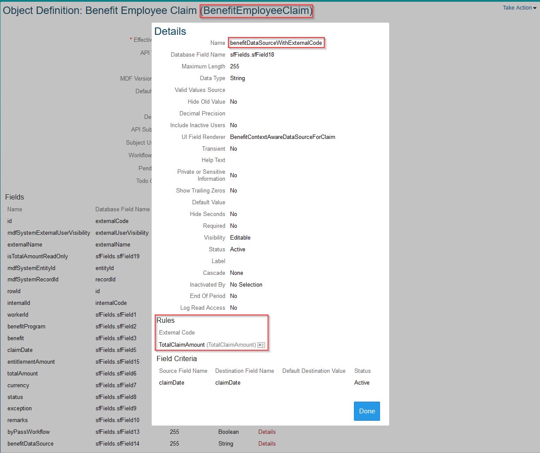Open Details link for byPassWorkflow field
Screen dimensions: 540x453
(x=267, y=432)
